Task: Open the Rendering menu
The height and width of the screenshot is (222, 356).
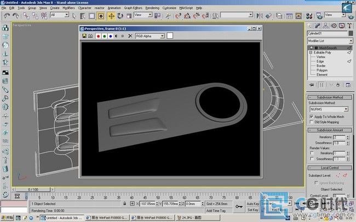Action: click(x=152, y=8)
